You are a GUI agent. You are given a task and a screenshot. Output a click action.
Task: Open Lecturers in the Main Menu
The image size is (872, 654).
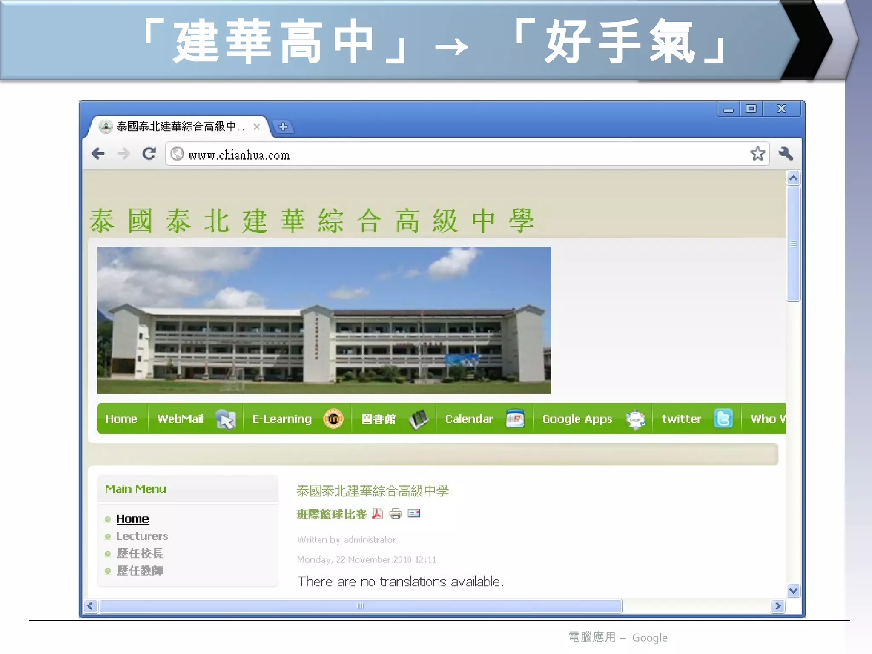(142, 536)
